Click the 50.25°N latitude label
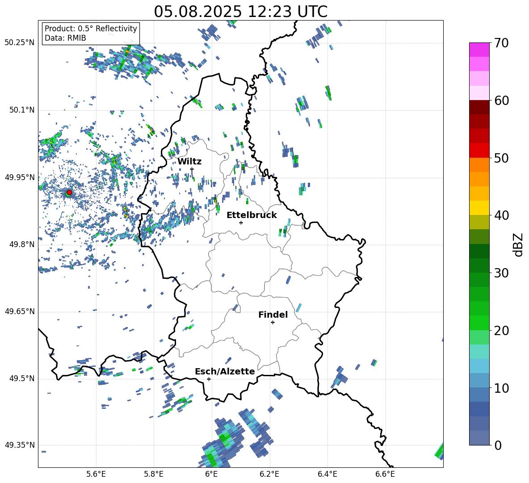The width and height of the screenshot is (529, 483). click(x=20, y=43)
